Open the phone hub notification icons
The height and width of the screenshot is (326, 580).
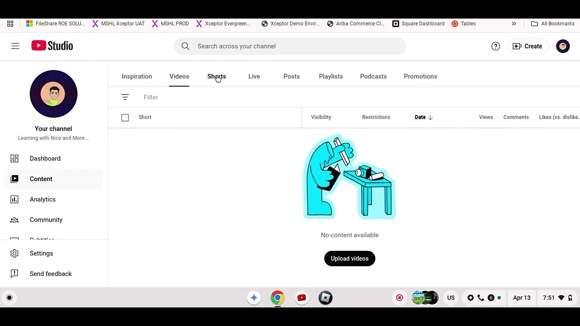pyautogui.click(x=484, y=298)
